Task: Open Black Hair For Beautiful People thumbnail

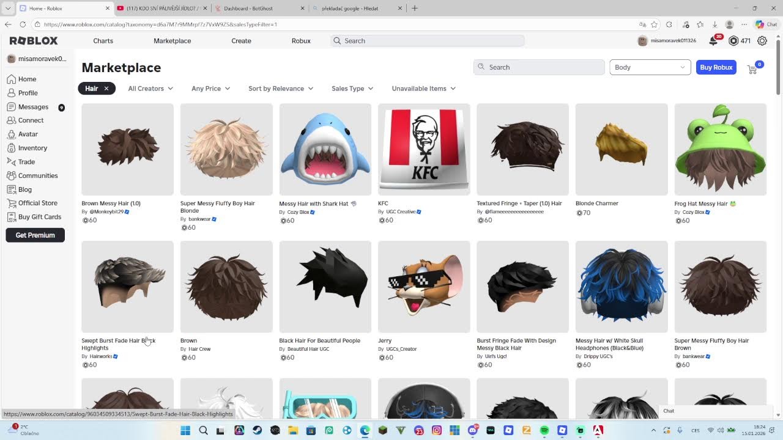Action: click(x=325, y=287)
